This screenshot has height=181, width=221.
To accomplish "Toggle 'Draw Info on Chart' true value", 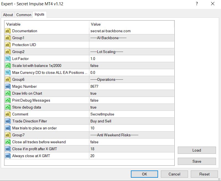I will [x=132, y=93].
